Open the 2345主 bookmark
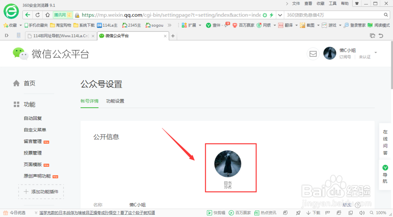This screenshot has width=393, height=217. (131, 25)
